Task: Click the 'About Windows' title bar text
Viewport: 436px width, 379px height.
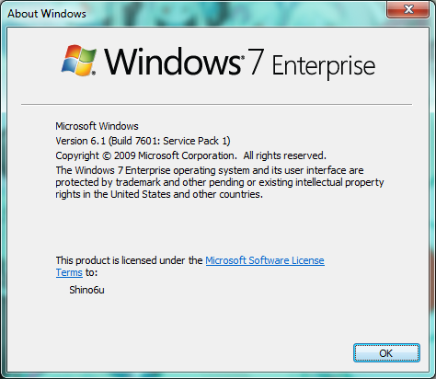Action: click(47, 14)
